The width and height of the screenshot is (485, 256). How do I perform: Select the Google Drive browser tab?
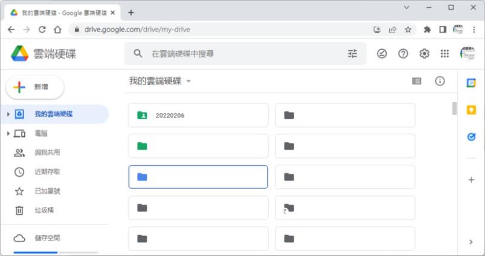coord(62,13)
